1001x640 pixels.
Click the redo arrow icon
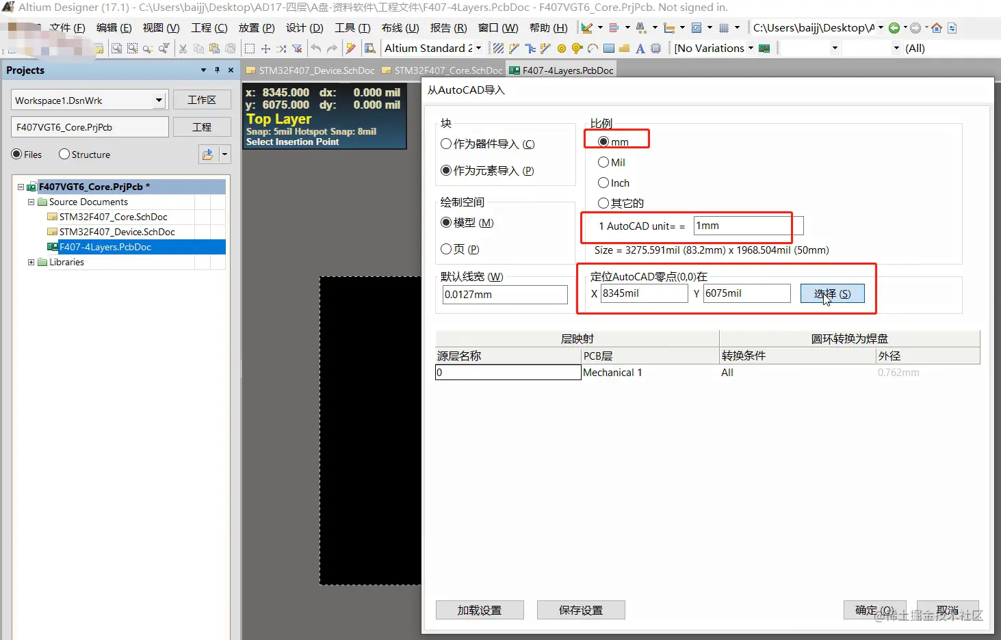click(332, 49)
